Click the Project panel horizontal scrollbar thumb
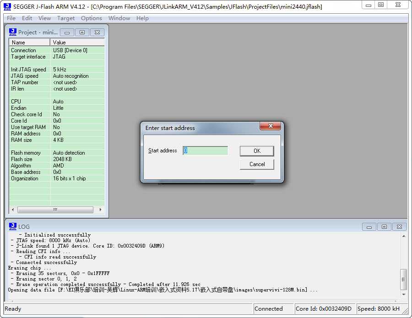412x318 pixels. tap(55, 210)
